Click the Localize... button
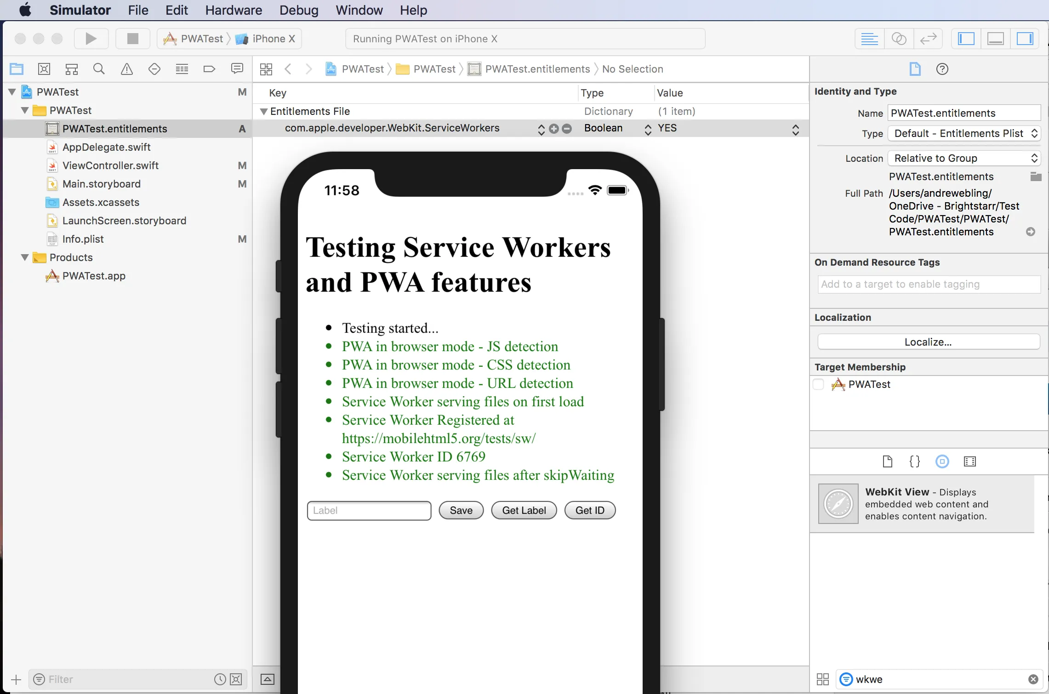1049x694 pixels. 928,342
